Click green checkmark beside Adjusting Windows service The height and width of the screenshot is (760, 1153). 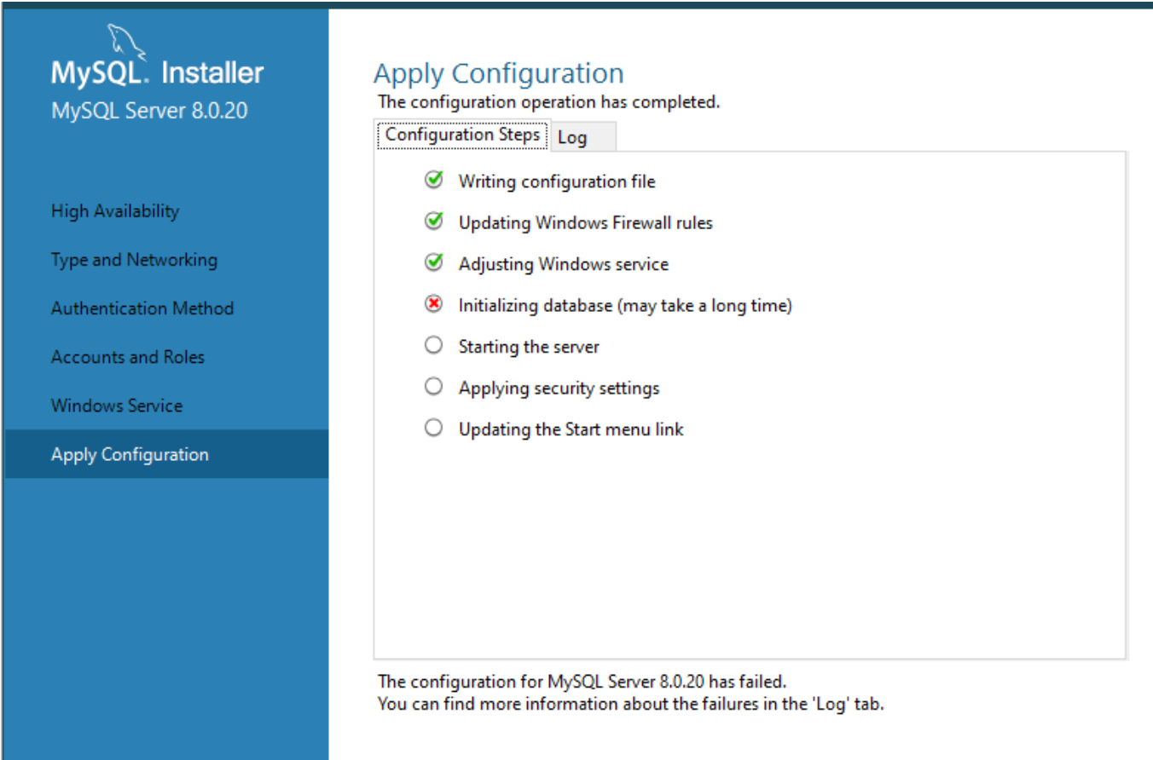(434, 263)
